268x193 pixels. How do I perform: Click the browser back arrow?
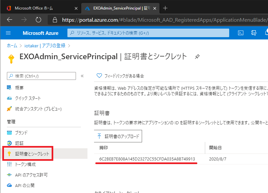(x=10, y=20)
